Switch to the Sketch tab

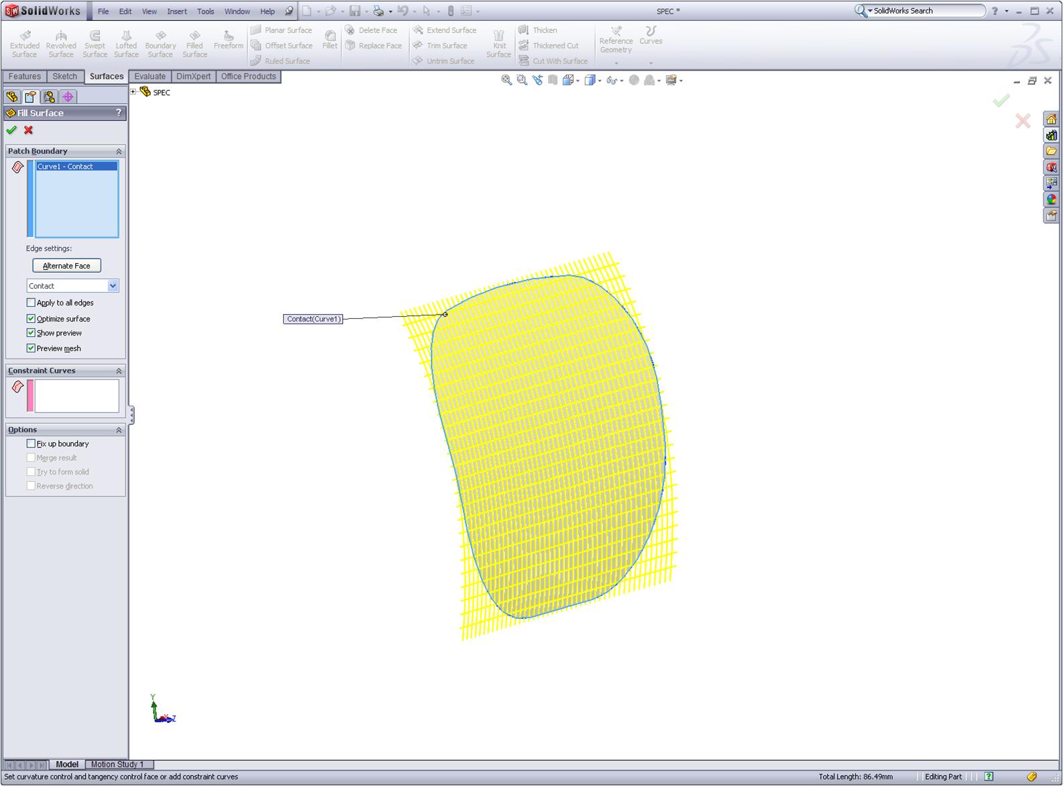pyautogui.click(x=65, y=77)
